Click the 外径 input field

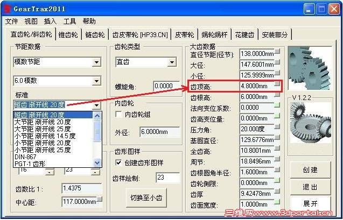coord(160,132)
